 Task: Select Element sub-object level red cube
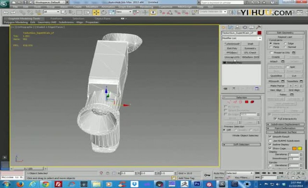[x=252, y=102]
